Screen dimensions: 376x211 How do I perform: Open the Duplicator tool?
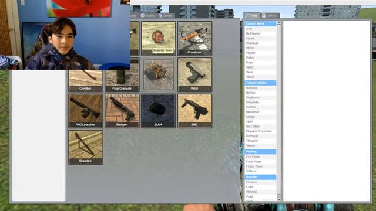point(260,97)
